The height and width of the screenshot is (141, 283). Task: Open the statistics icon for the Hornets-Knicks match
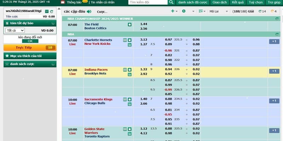point(129,45)
